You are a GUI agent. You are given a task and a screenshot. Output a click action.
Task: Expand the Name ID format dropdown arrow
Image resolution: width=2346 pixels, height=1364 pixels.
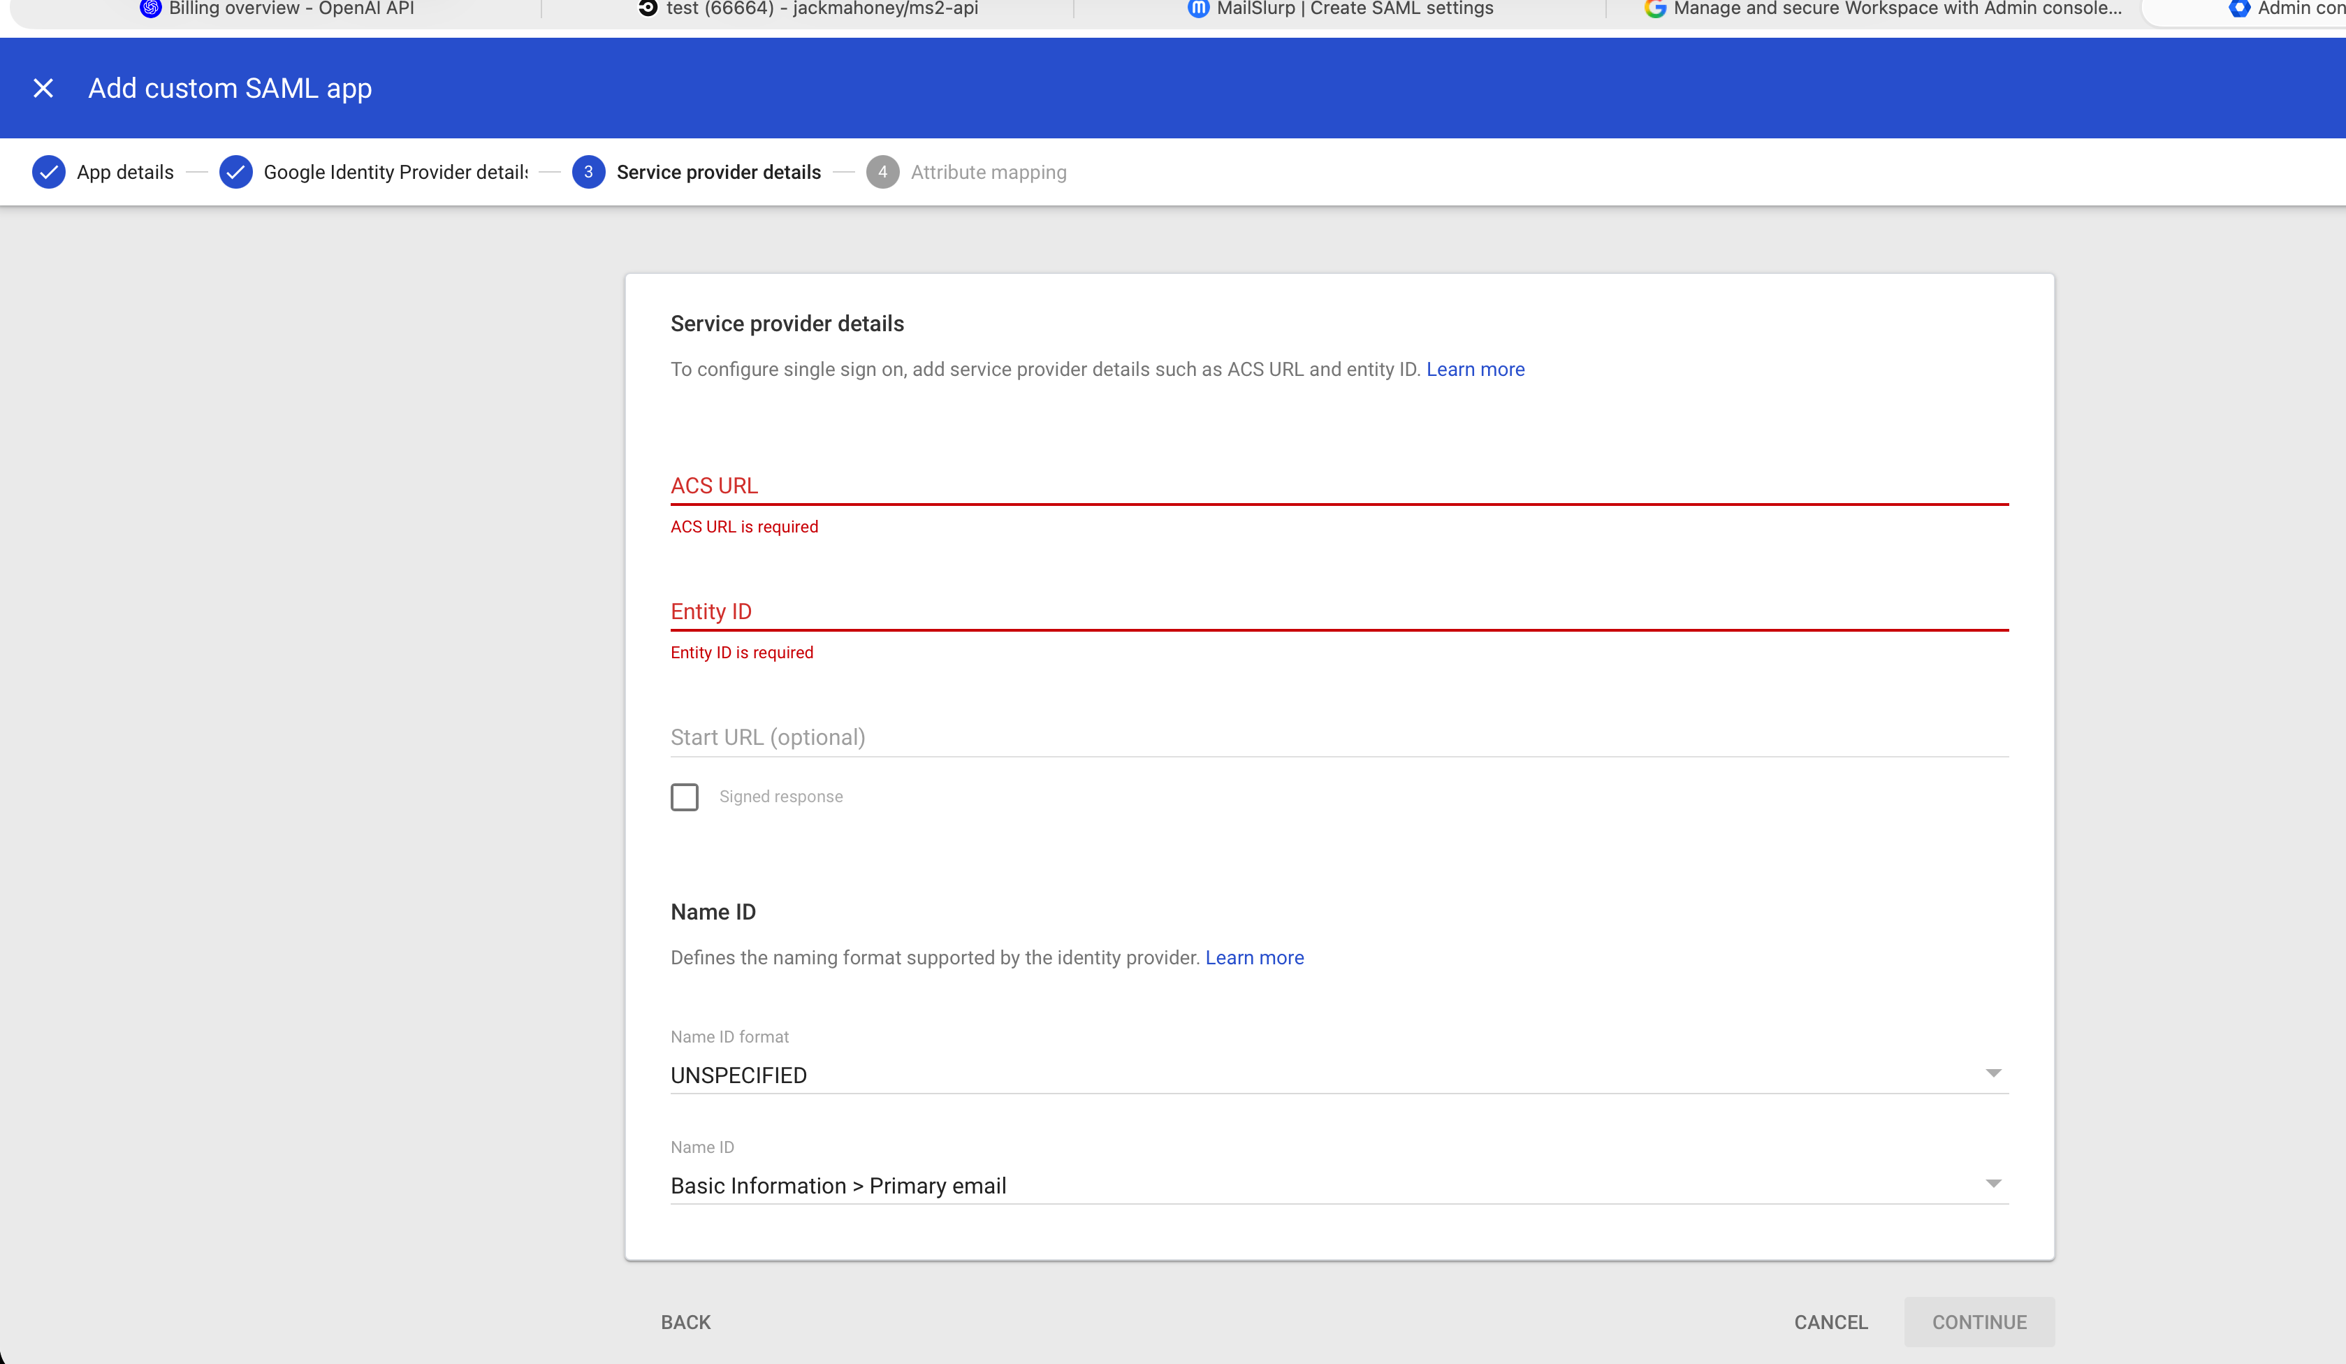(1992, 1073)
